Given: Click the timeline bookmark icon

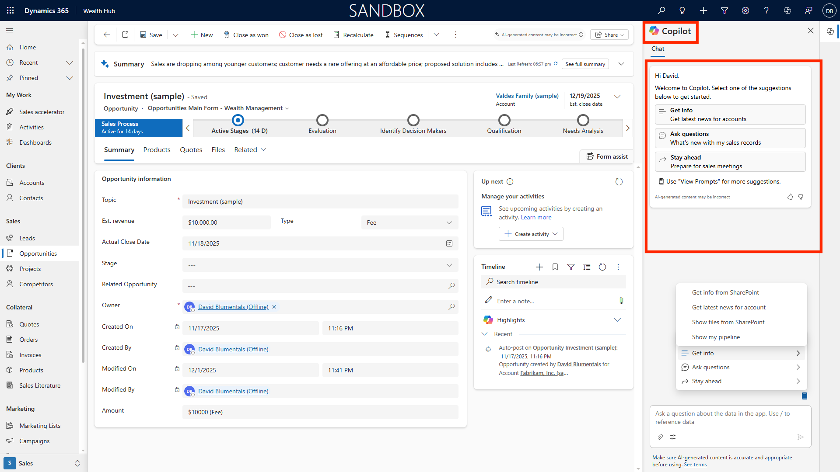Looking at the screenshot, I should click(555, 267).
